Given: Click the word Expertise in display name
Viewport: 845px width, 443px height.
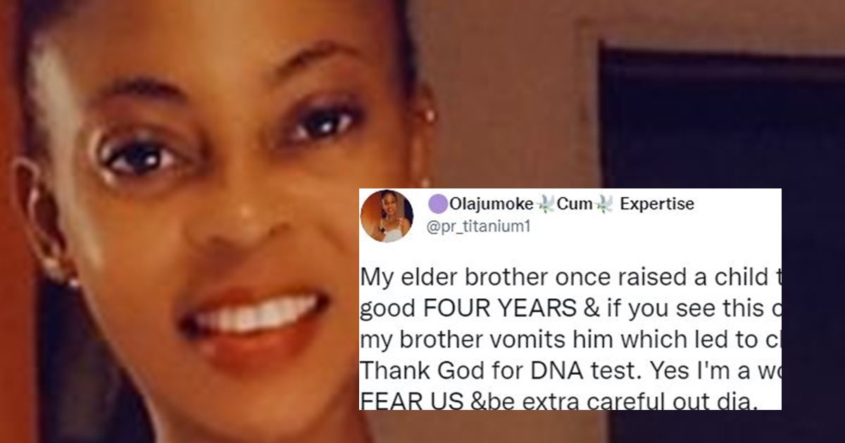Looking at the screenshot, I should tap(657, 205).
